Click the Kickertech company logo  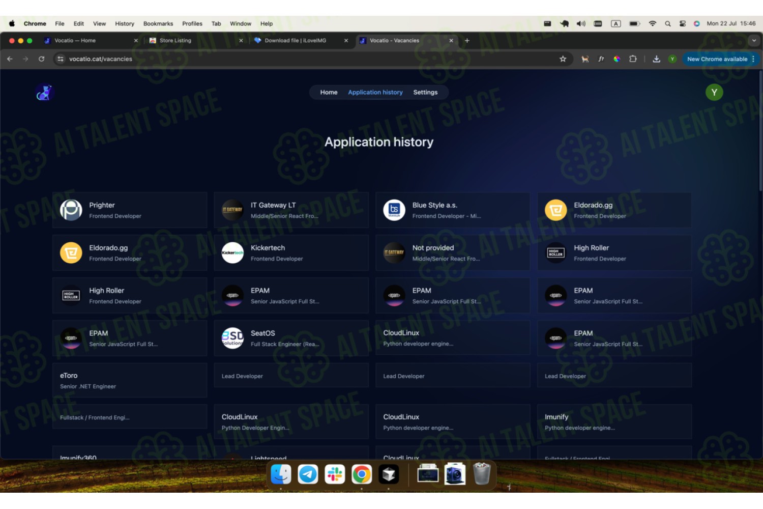pyautogui.click(x=232, y=252)
